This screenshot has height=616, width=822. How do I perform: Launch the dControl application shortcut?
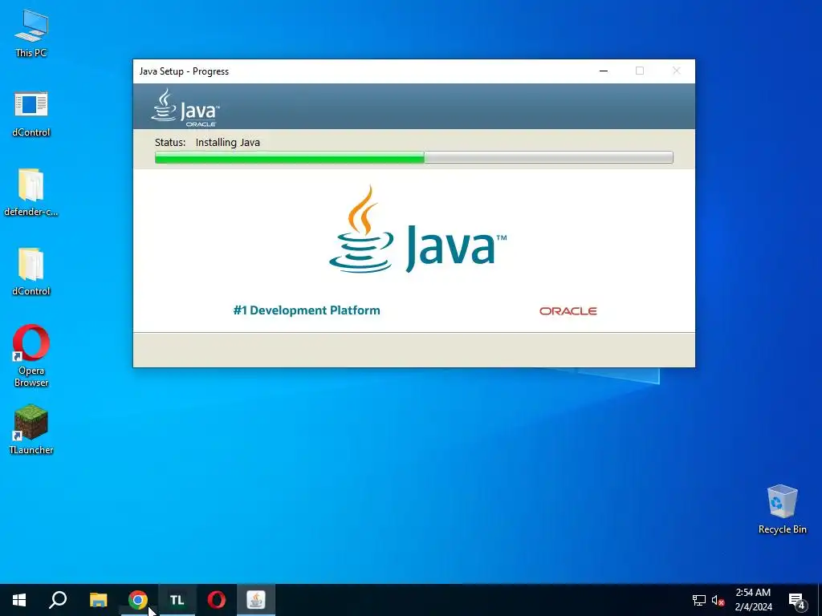tap(31, 113)
